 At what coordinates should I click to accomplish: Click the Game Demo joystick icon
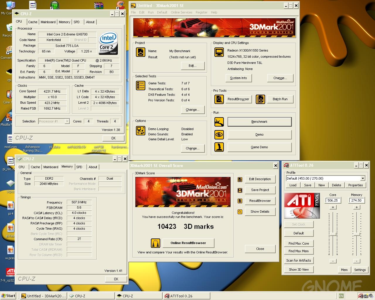(x=219, y=147)
